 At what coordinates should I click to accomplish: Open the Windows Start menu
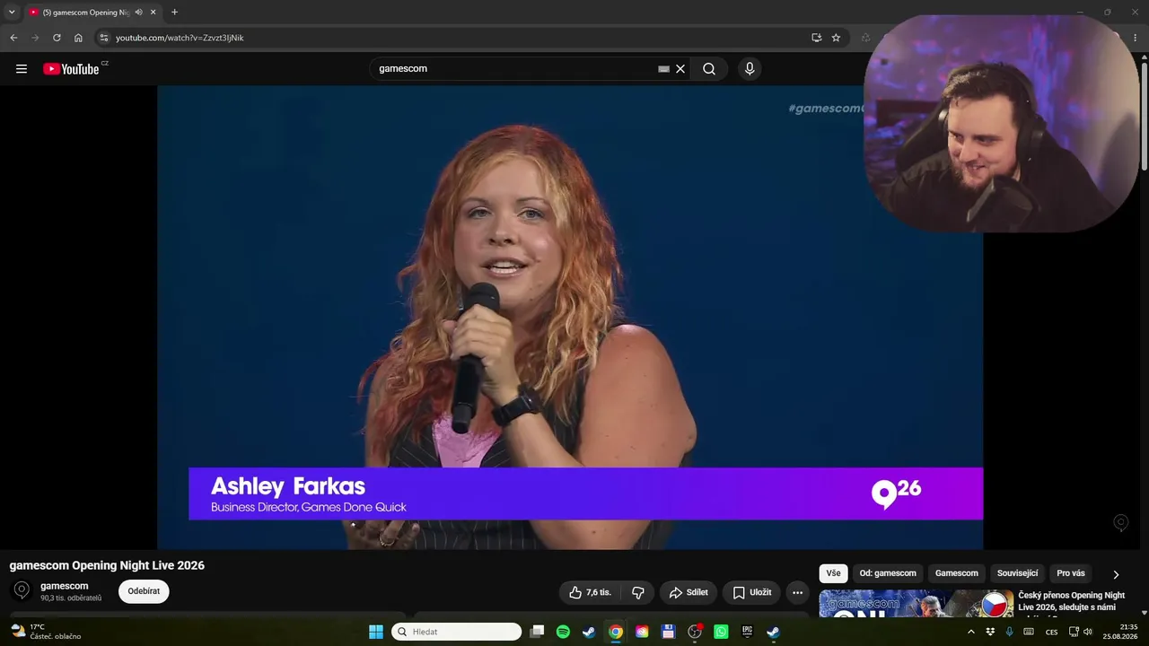[376, 632]
